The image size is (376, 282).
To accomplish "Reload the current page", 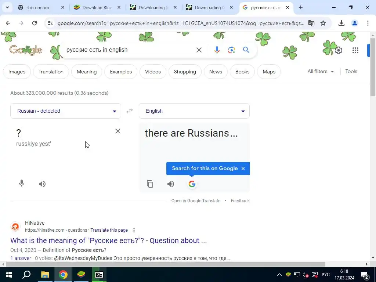I will tap(35, 23).
